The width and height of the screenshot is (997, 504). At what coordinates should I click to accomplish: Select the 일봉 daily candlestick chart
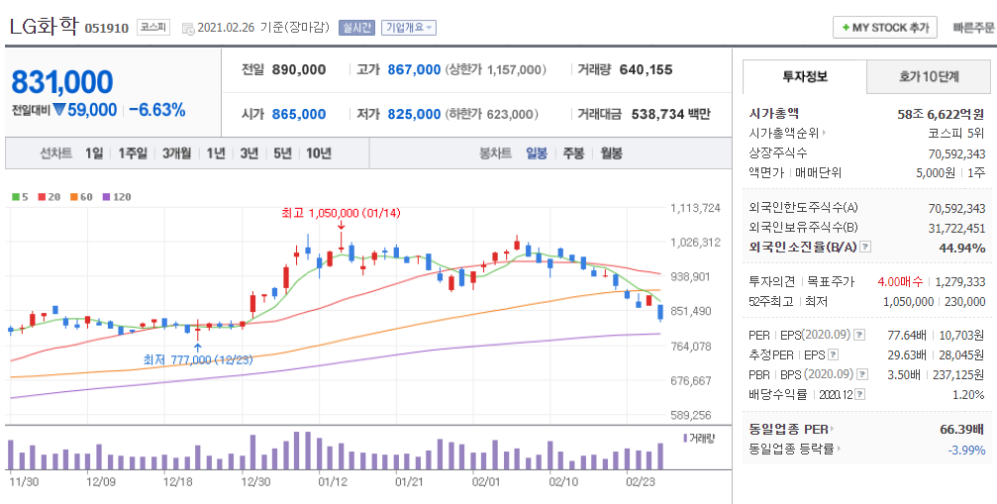[x=537, y=153]
